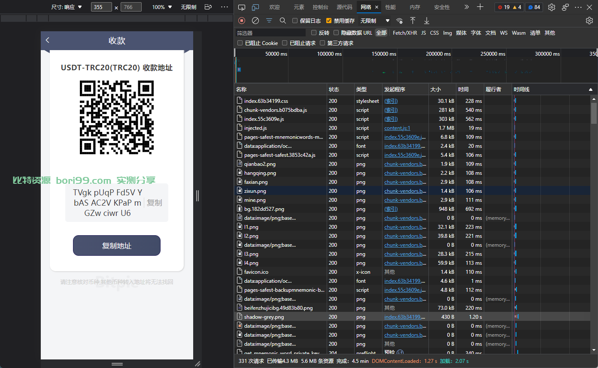Open the (索引) initiator link for index.63b34199.css
Viewport: 598px width, 368px height.
pyautogui.click(x=391, y=101)
